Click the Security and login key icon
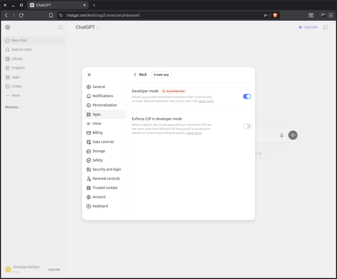 click(89, 170)
